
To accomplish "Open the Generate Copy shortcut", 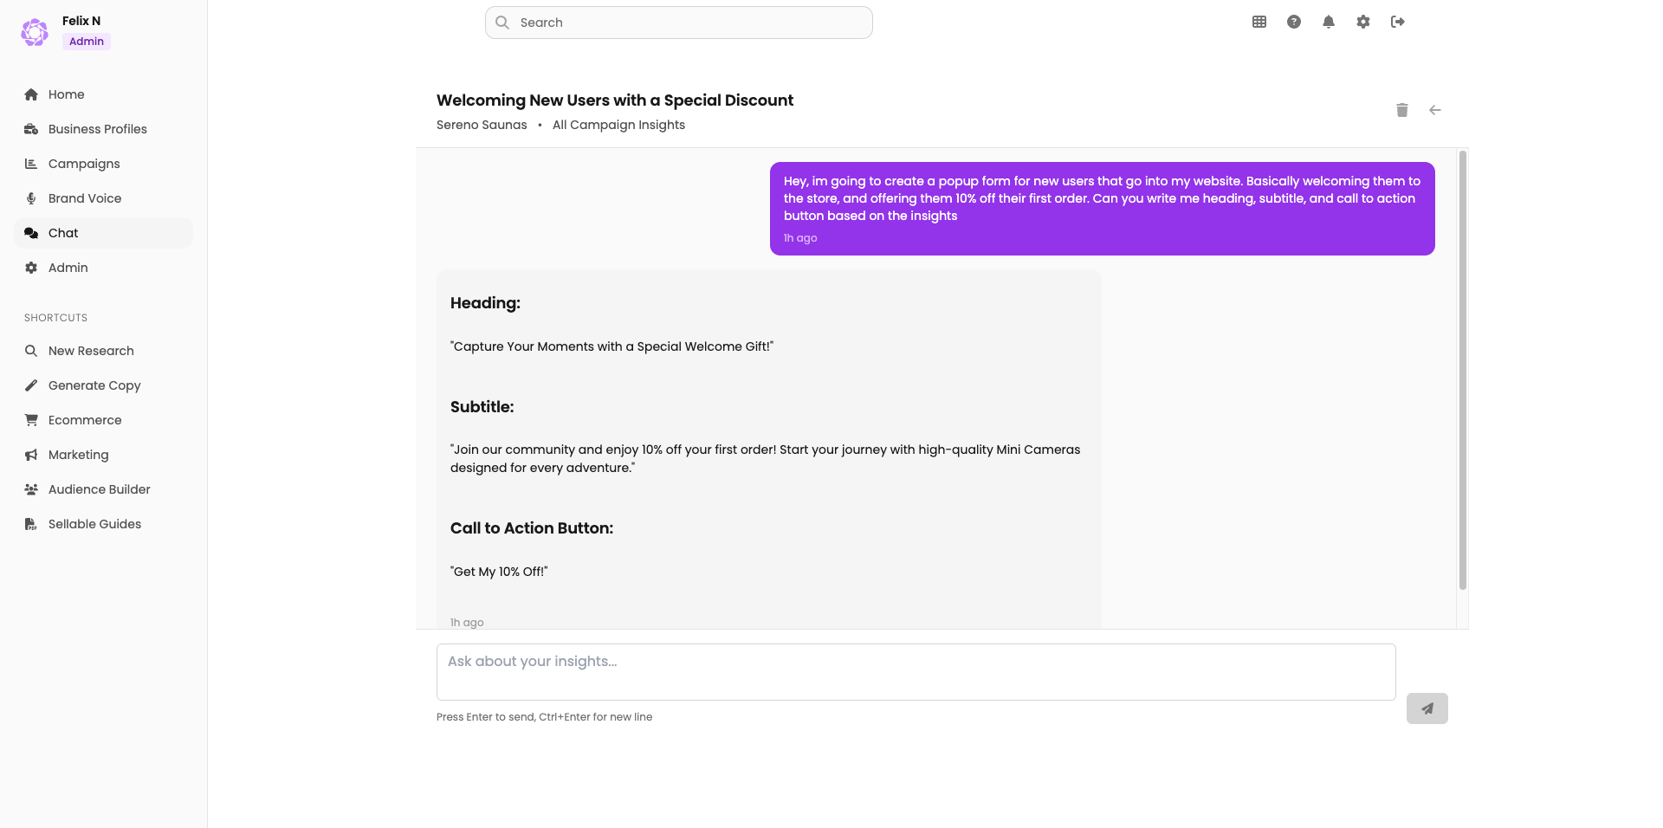I will tap(94, 385).
